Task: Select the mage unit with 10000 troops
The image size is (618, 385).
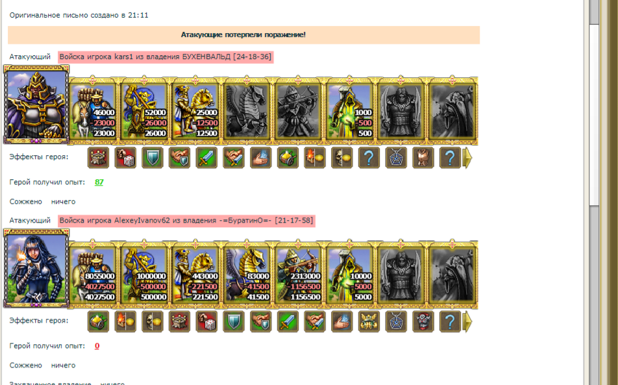Action: pyautogui.click(x=350, y=274)
